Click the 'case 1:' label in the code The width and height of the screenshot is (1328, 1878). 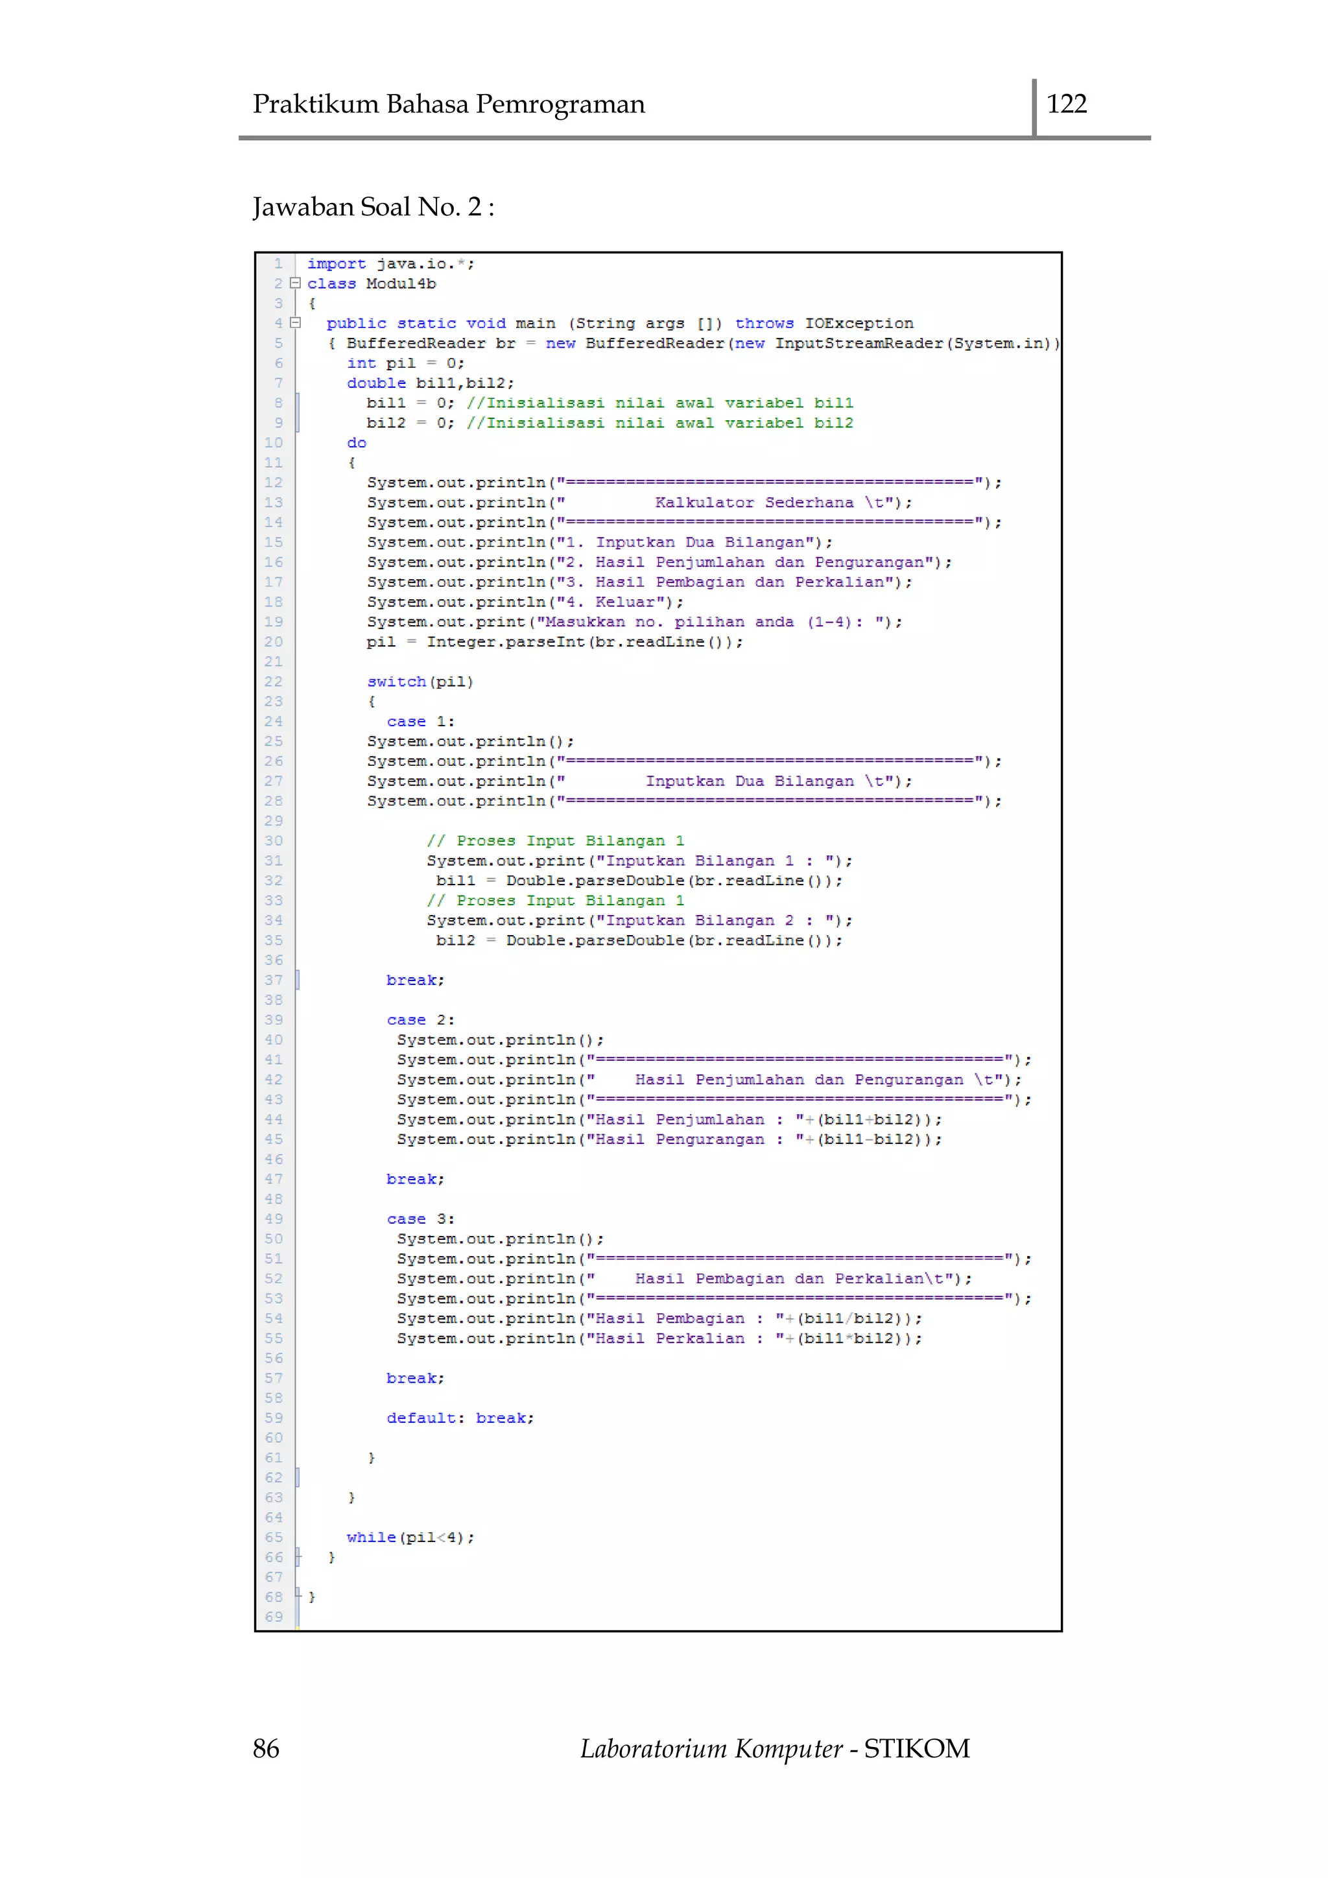(420, 721)
